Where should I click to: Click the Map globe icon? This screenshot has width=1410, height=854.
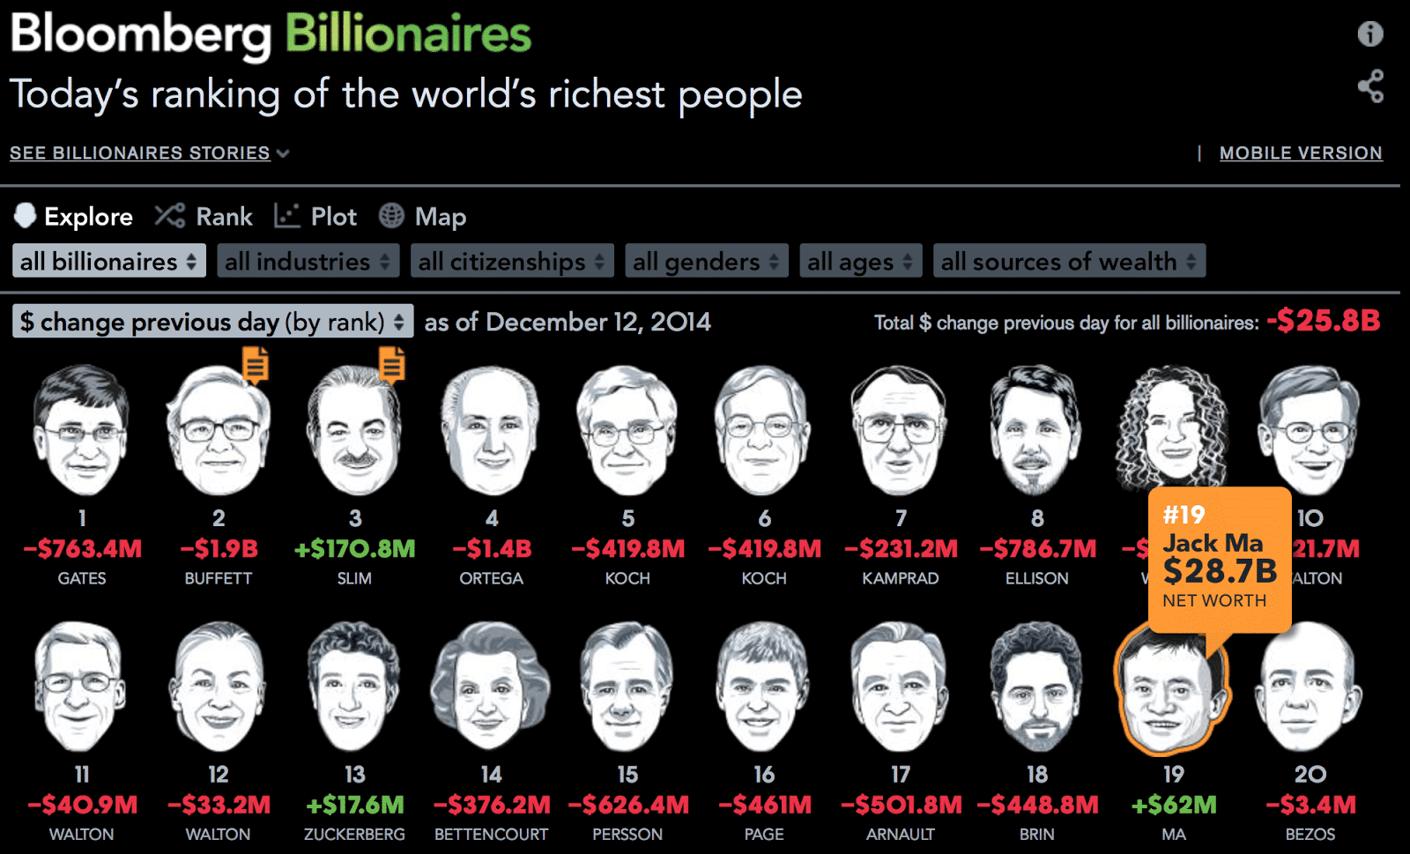pos(391,216)
